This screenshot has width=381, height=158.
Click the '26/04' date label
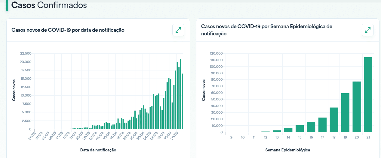pyautogui.click(x=134, y=135)
